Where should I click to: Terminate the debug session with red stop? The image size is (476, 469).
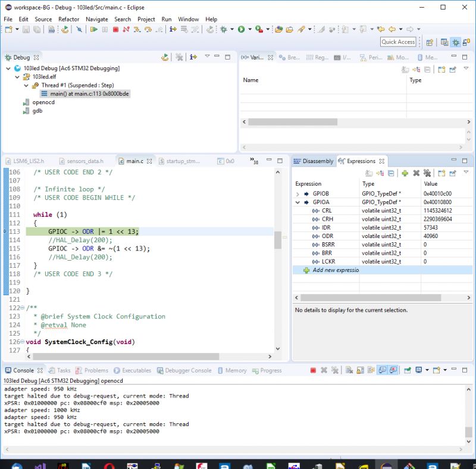point(115,29)
